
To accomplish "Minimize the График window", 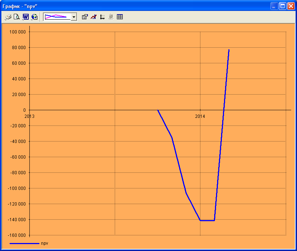I will point(274,6).
